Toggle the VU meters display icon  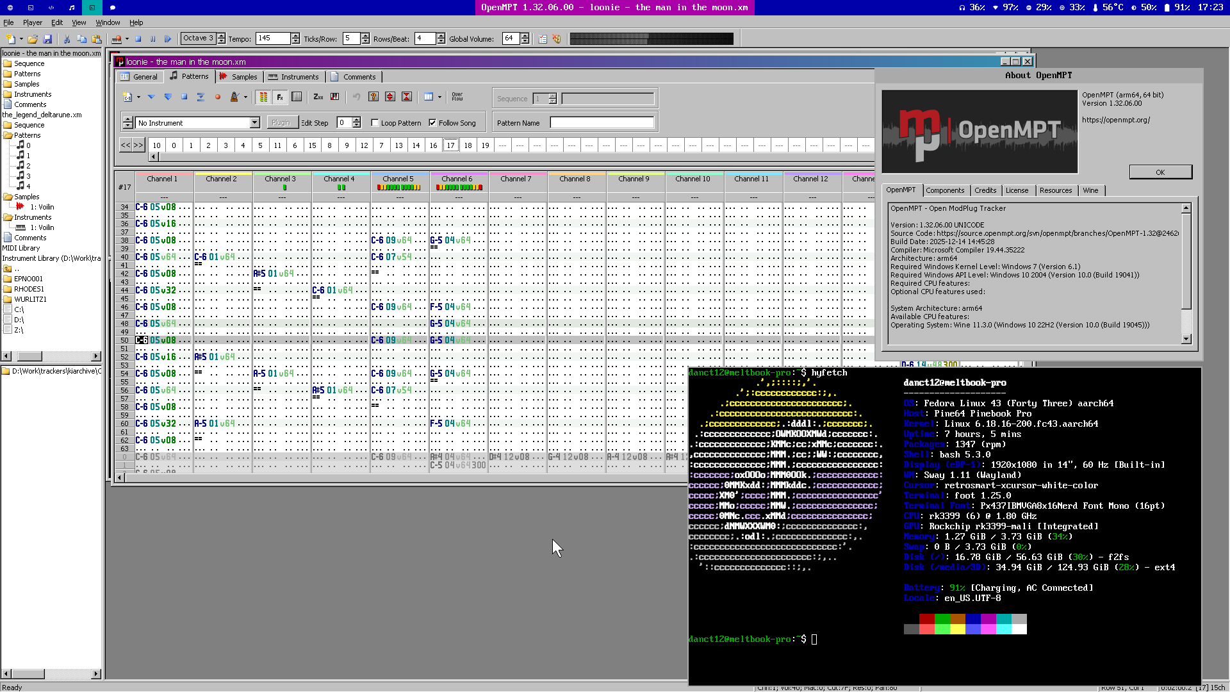(x=263, y=97)
